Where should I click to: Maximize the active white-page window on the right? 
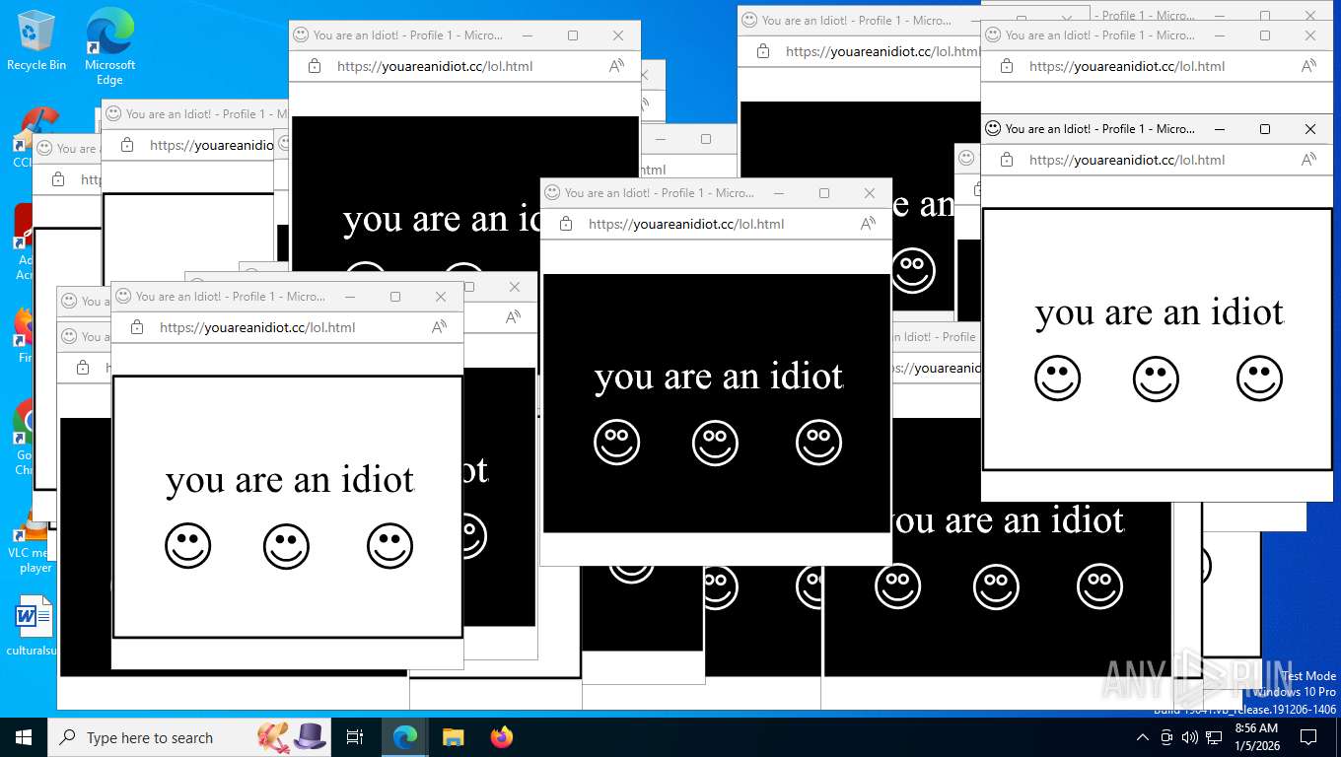tap(1265, 129)
